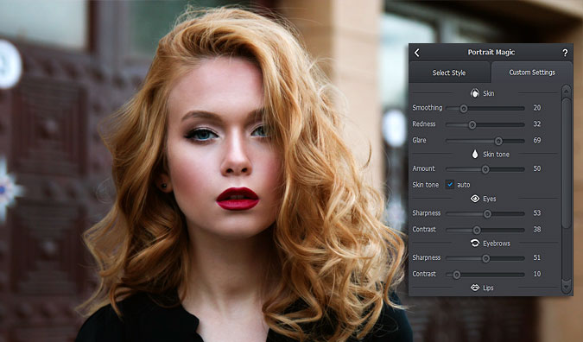Click the Eyebrows section icon
The width and height of the screenshot is (583, 342).
(x=475, y=244)
